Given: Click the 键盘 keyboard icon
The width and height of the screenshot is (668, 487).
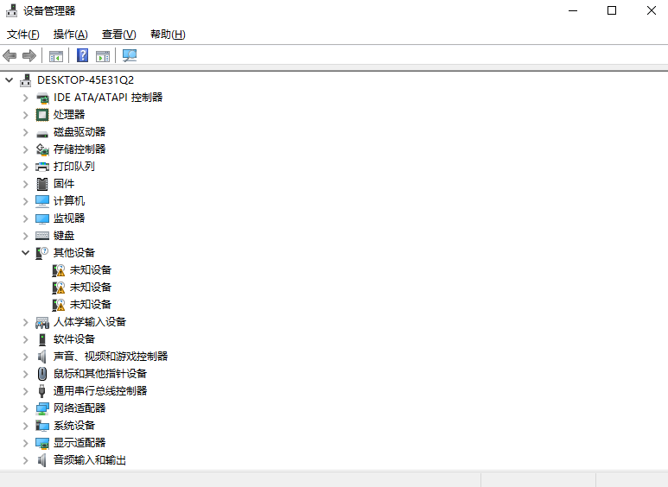Looking at the screenshot, I should pos(42,235).
